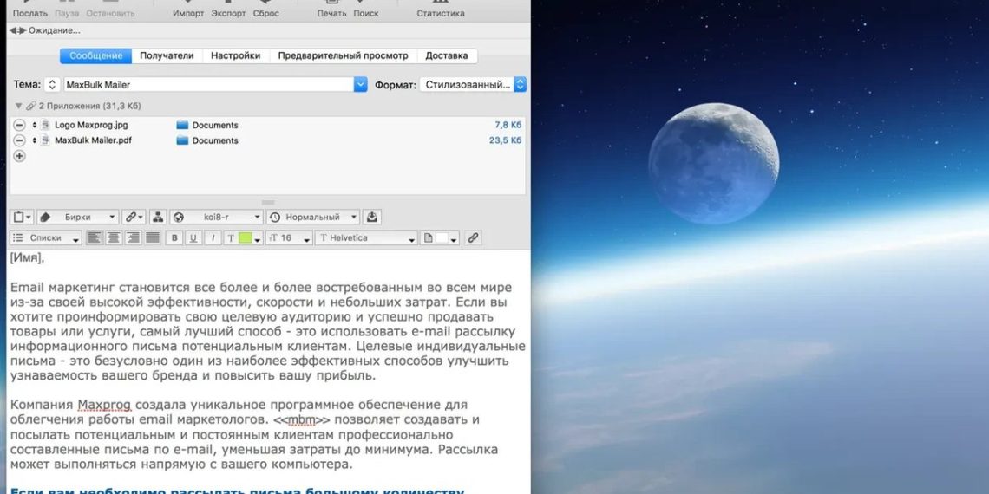Viewport: 989px width, 494px height.
Task: Click into the Тема subject field
Action: click(x=208, y=85)
